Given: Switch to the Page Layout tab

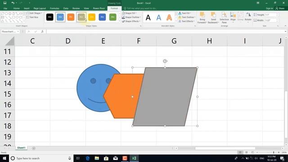Looking at the screenshot, I should [x=40, y=8].
